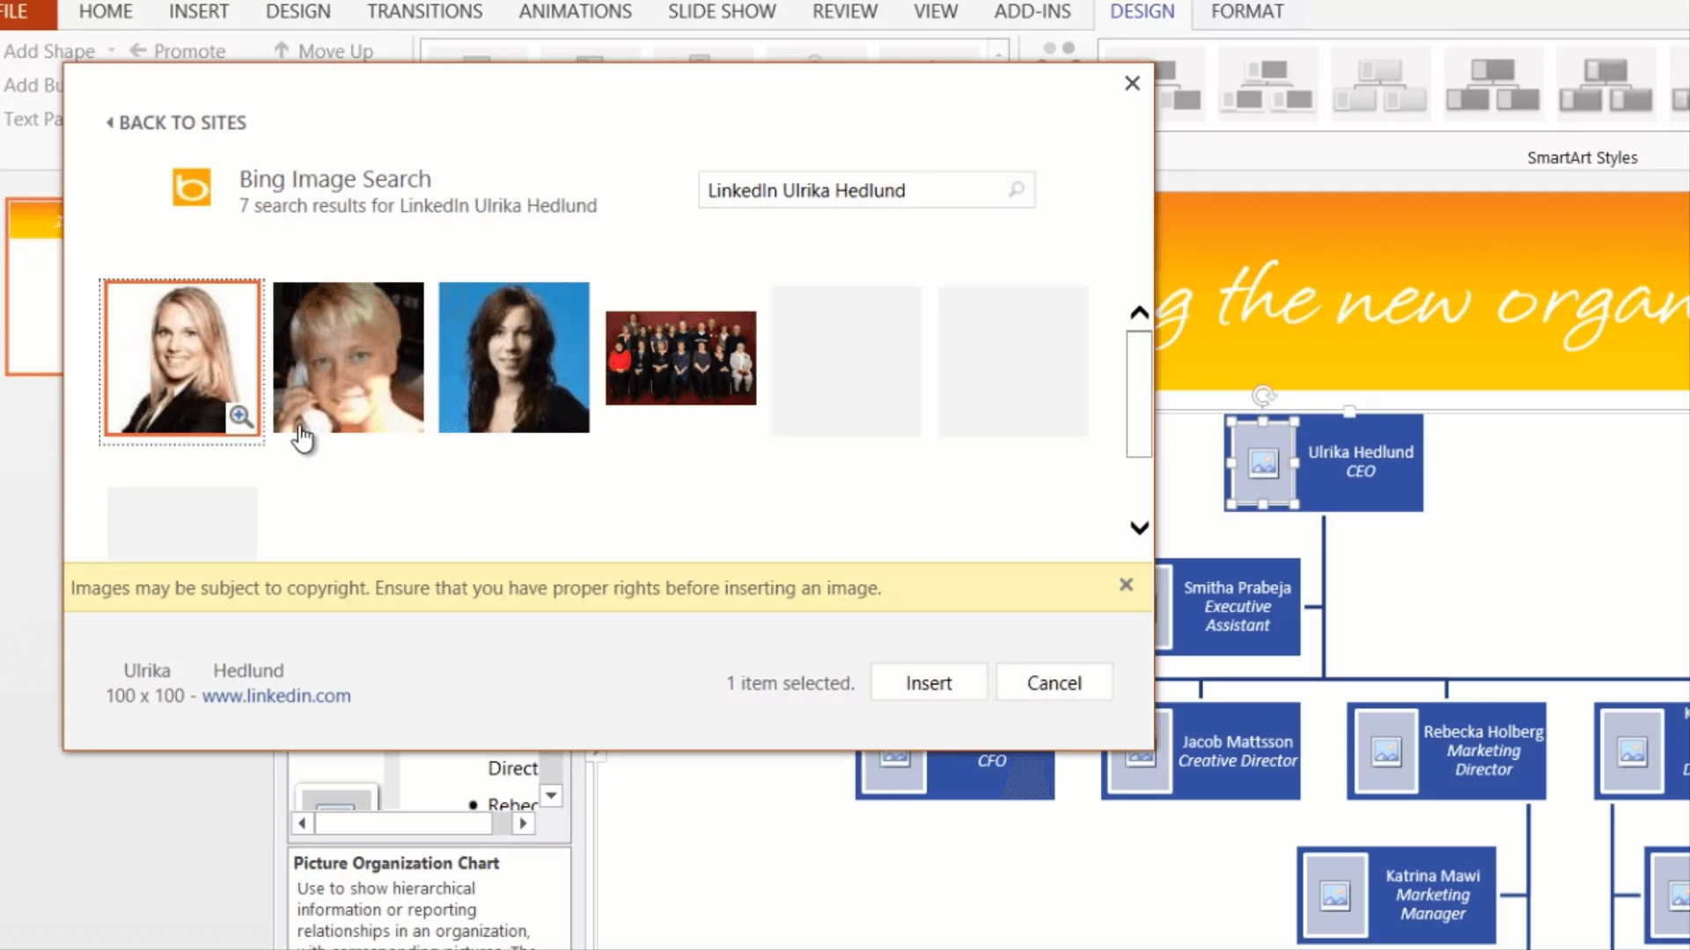1690x950 pixels.
Task: Click rotation handle above CEO shape
Action: tap(1263, 396)
